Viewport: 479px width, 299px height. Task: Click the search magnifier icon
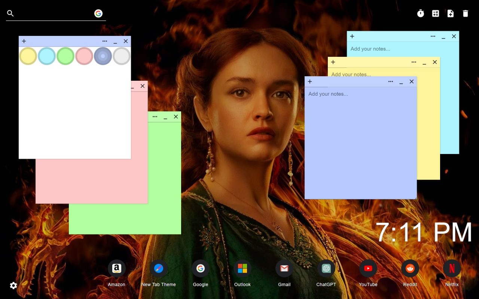point(10,13)
